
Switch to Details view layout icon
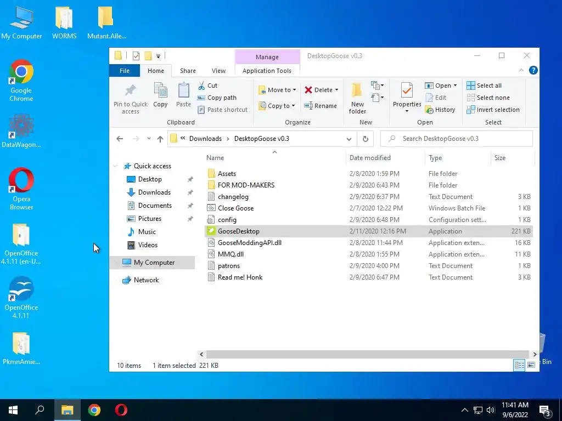point(519,365)
